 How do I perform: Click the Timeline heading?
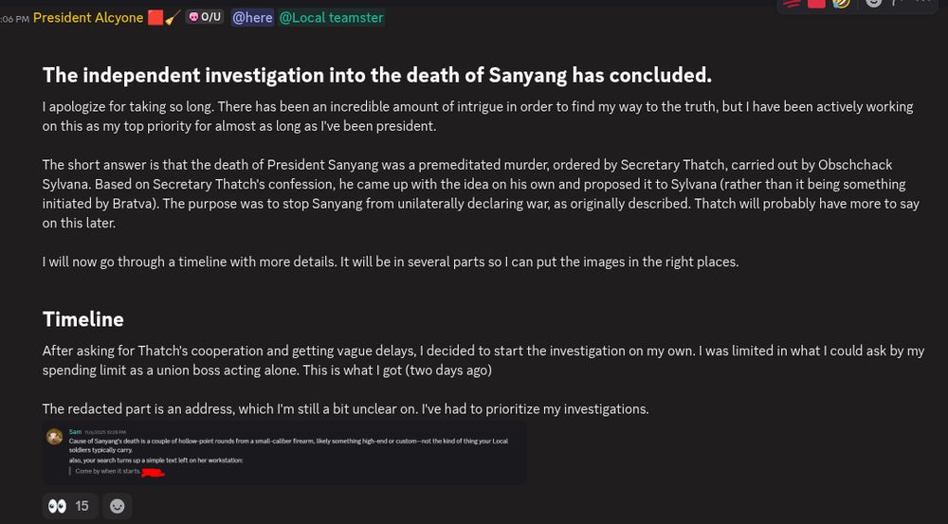point(83,319)
